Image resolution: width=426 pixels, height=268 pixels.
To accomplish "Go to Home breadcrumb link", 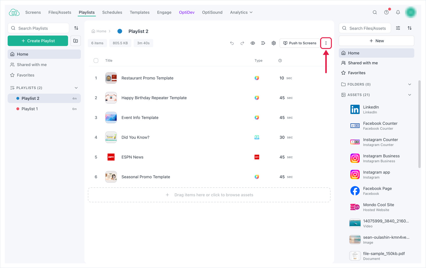I will pyautogui.click(x=99, y=31).
